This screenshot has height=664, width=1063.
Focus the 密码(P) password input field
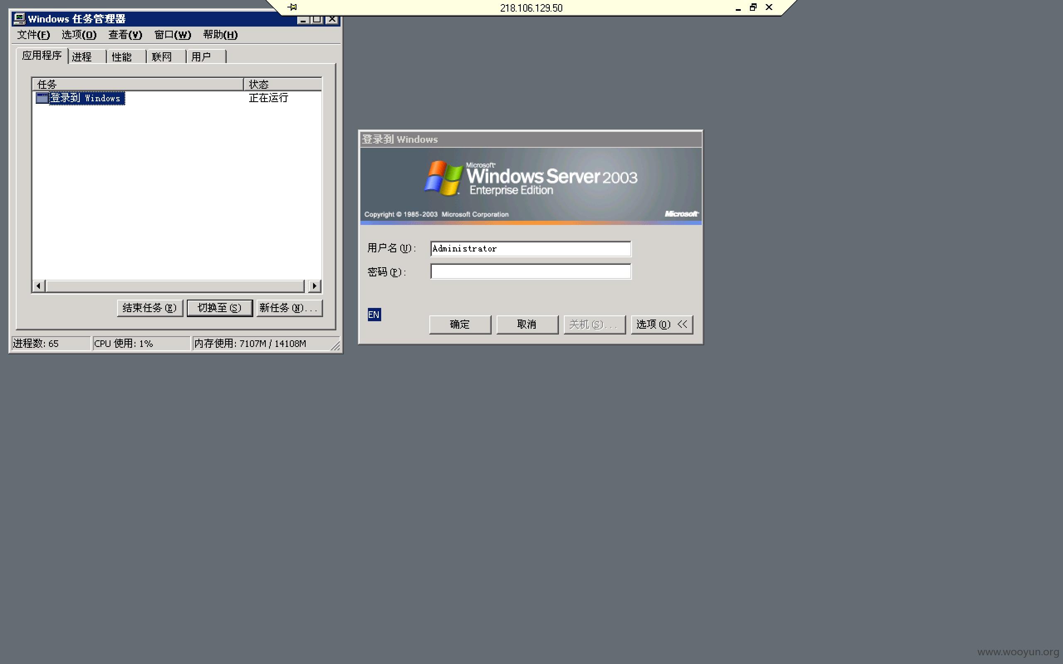(531, 271)
